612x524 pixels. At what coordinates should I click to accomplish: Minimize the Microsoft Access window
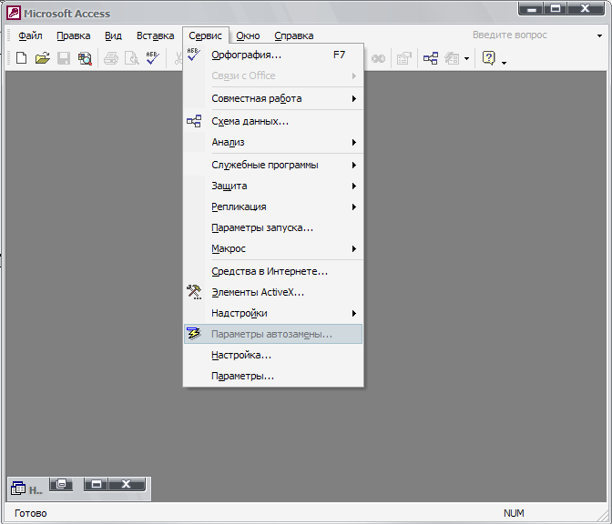(x=531, y=9)
